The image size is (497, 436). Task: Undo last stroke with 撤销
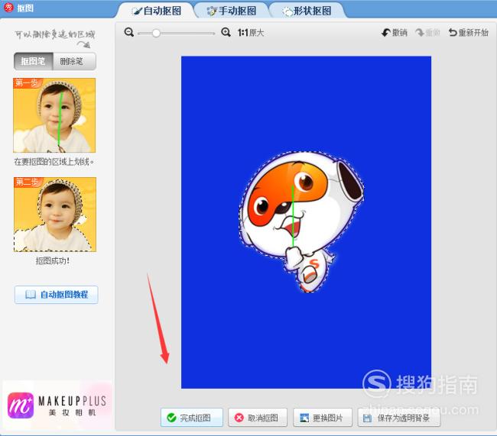pos(395,32)
